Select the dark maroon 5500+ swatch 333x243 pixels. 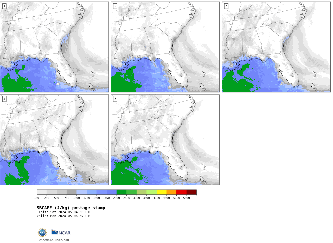(x=191, y=192)
